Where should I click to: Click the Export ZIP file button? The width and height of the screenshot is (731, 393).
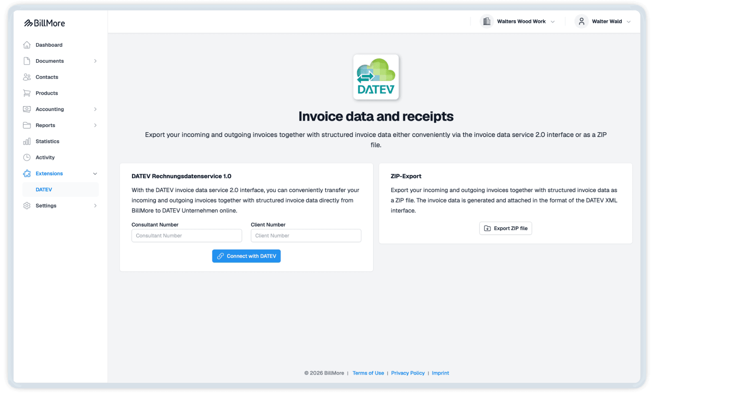505,228
